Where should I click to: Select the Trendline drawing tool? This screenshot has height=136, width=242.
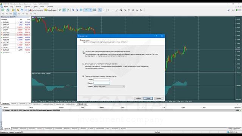coord(117,10)
